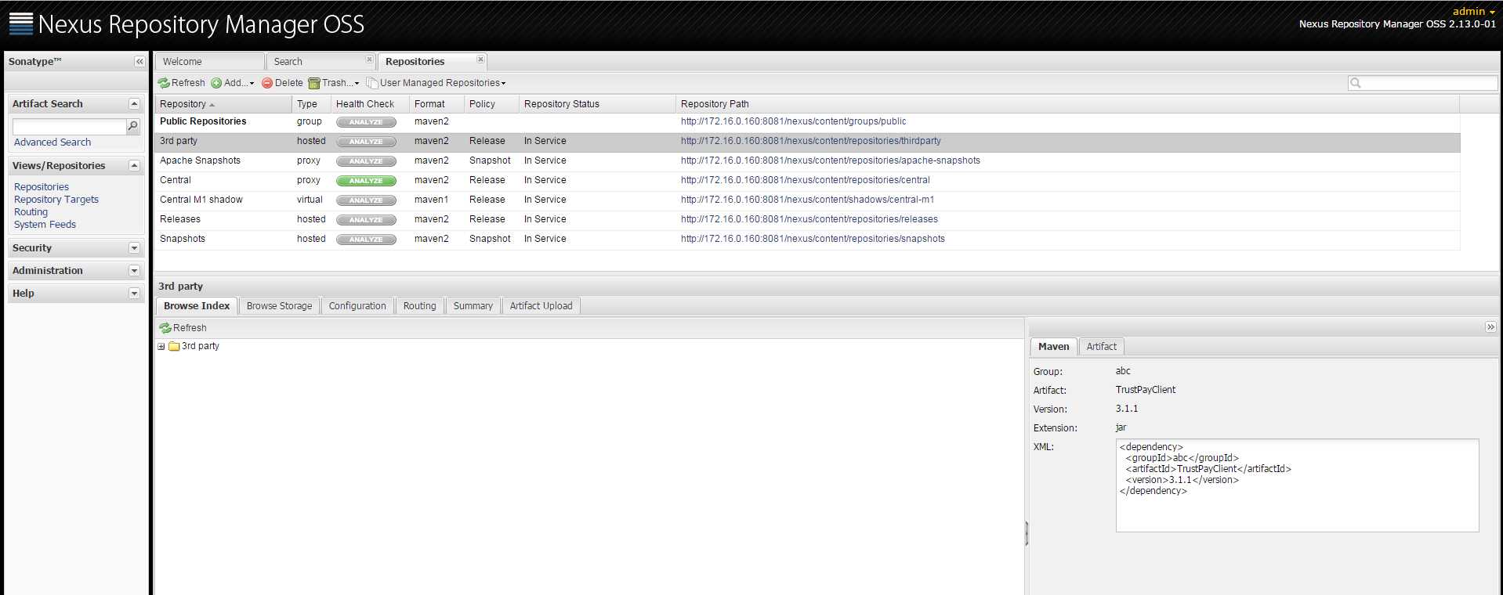Screen dimensions: 1503x595
Task: Expand the Help section
Action: (134, 294)
